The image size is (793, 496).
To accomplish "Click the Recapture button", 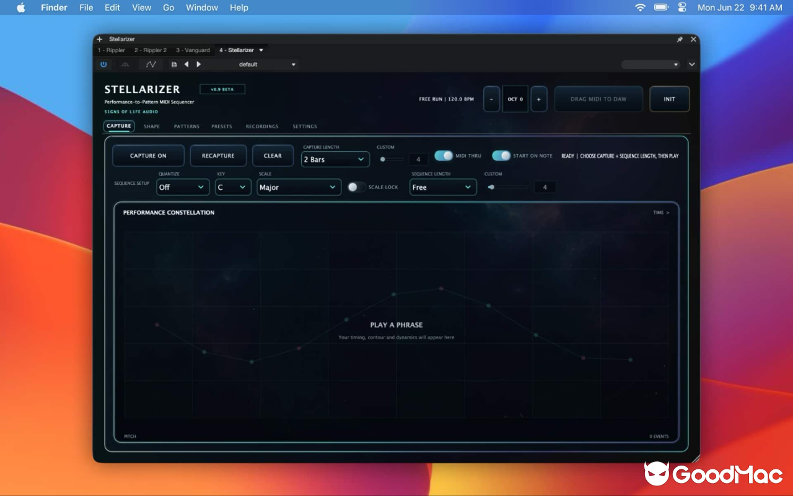I will pos(218,156).
